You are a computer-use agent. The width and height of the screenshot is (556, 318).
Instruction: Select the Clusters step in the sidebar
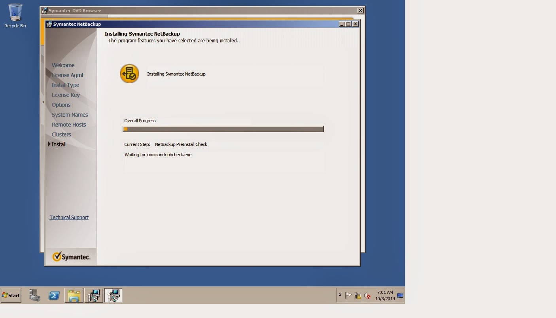[61, 134]
